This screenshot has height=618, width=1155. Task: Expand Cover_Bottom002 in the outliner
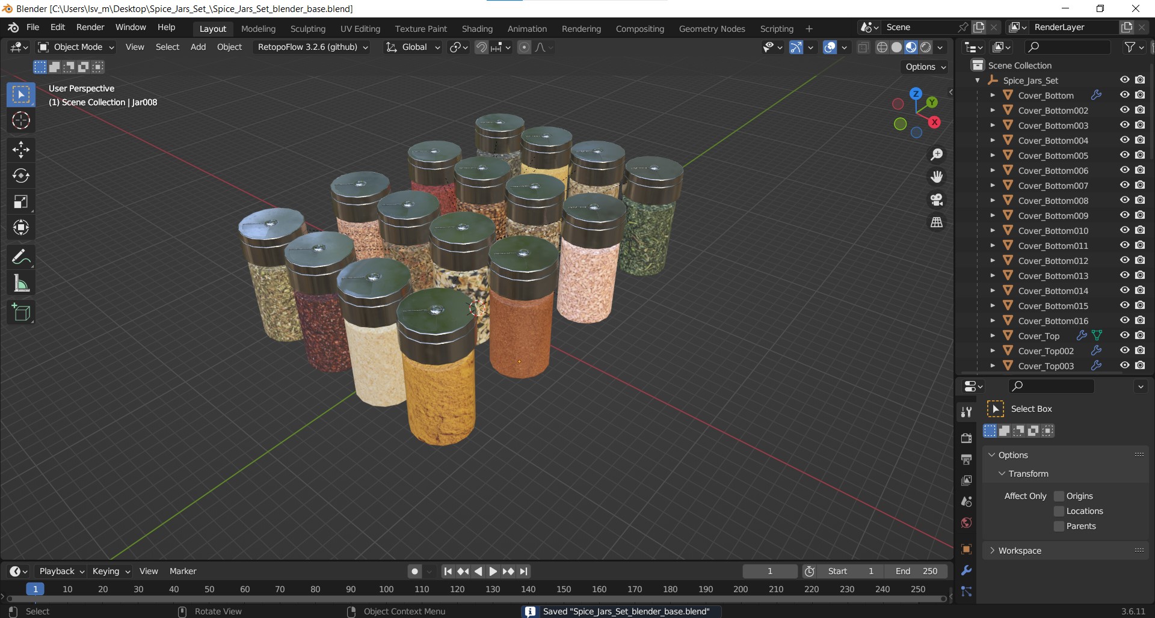993,111
